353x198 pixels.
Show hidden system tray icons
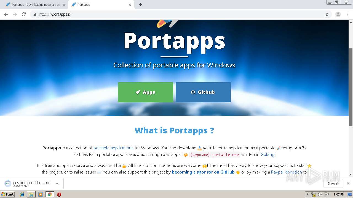pos(307,194)
